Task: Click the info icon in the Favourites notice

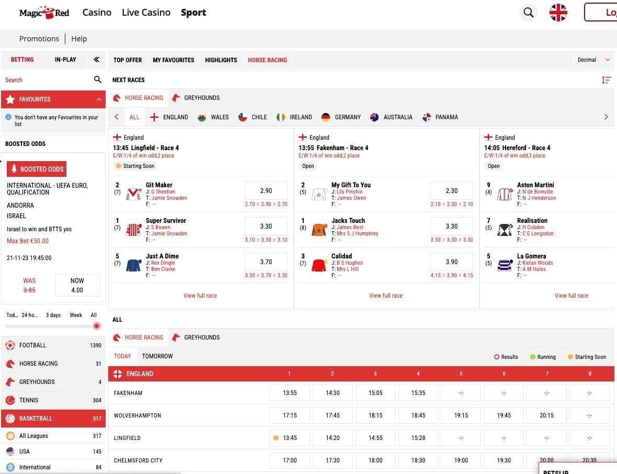Action: tap(8, 117)
